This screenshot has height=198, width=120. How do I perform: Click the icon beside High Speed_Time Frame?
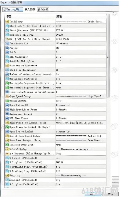[x=7, y=110]
